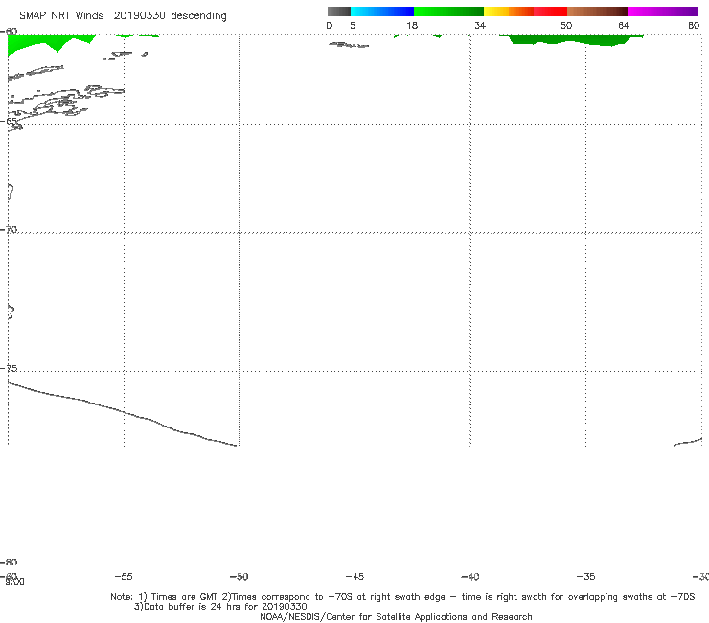Click the colorbar label '5'
Image resolution: width=709 pixels, height=623 pixels.
pos(353,26)
